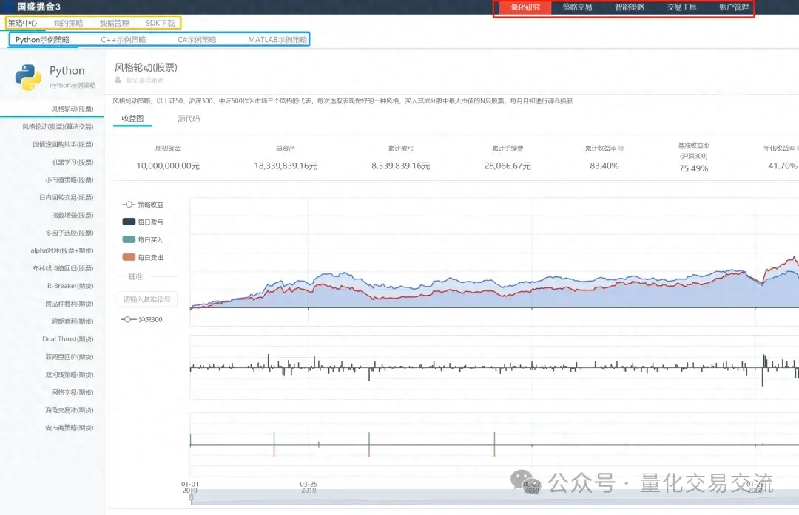Viewport: 799px width, 515px height.
Task: Open the 智能策略 top menu
Action: [630, 7]
